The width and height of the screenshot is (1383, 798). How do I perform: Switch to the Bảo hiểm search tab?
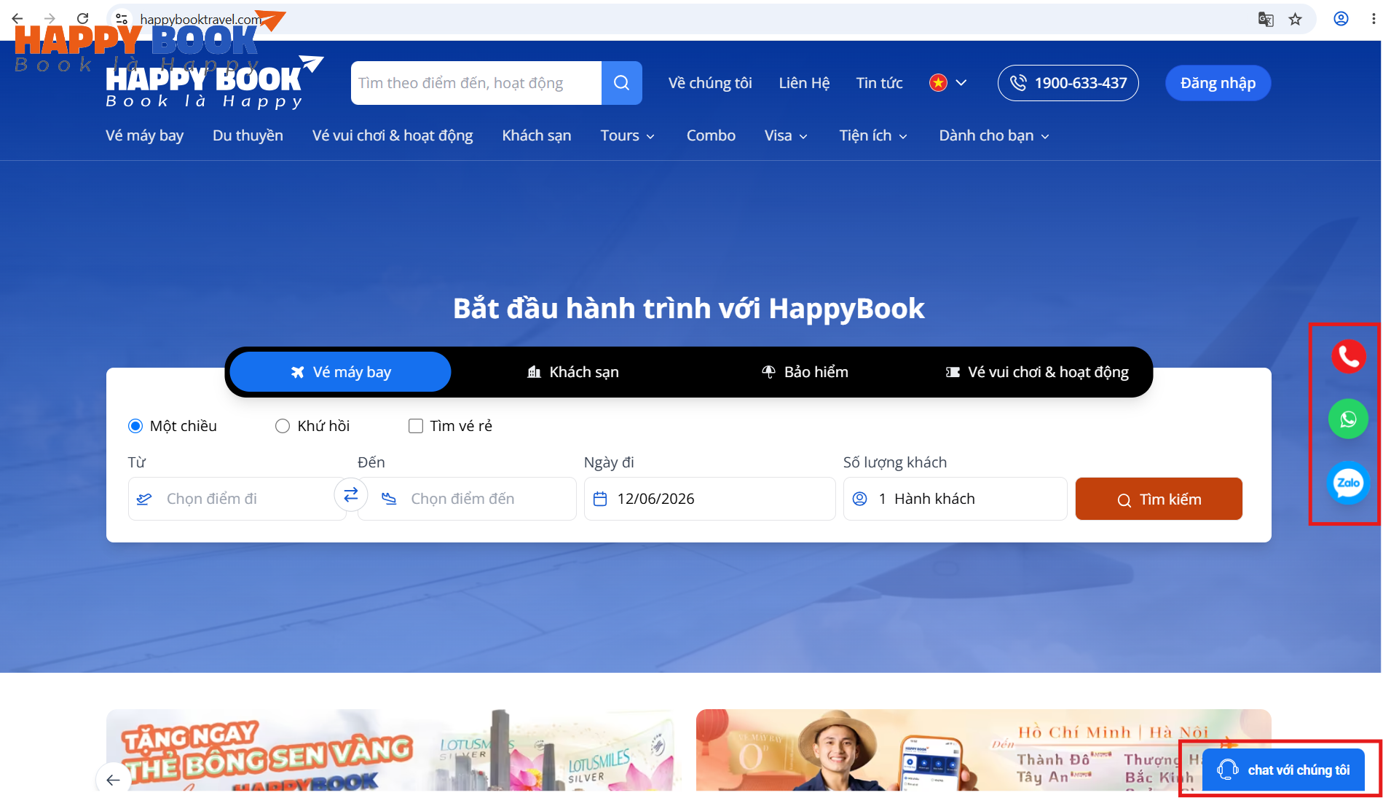coord(805,372)
